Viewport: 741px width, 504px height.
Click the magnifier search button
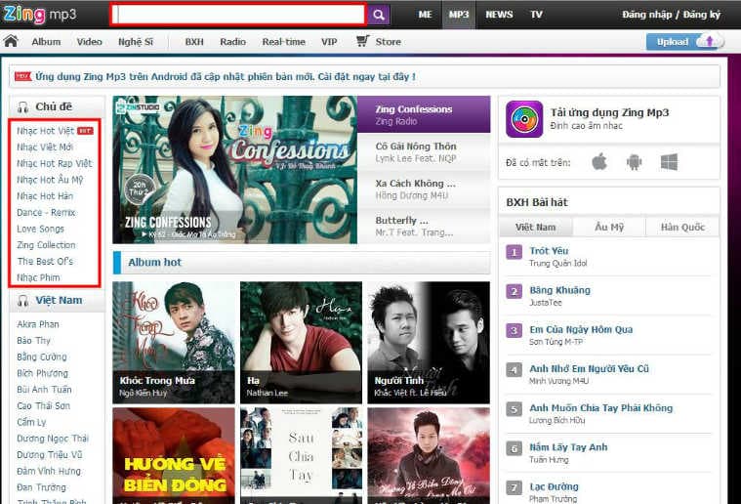[x=379, y=15]
